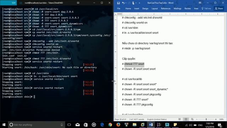Switch to the Insert ribbon tab
The image size is (227, 128).
coord(137,9)
